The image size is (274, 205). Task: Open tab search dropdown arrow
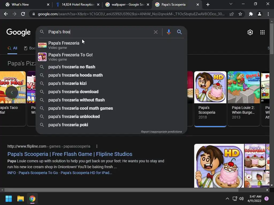[231, 4]
